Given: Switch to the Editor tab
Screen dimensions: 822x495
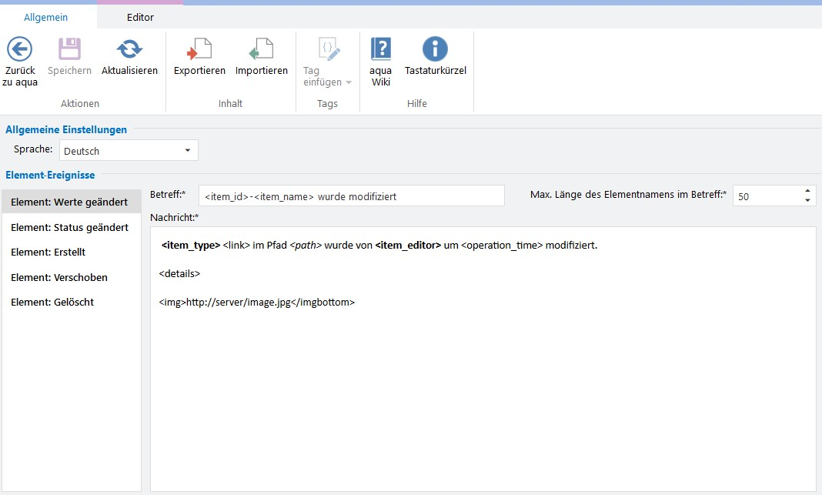Looking at the screenshot, I should (140, 17).
